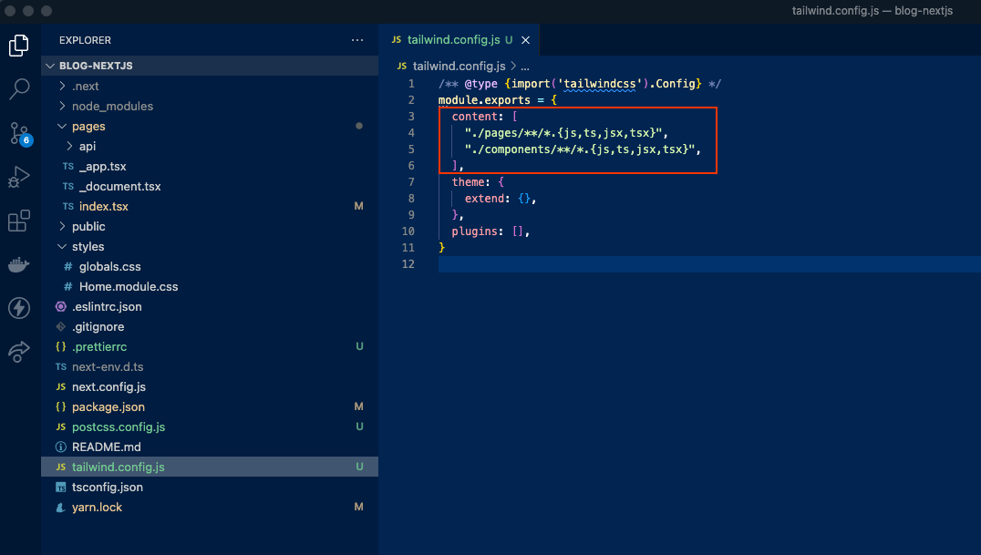
Task: Open the Extensions view icon
Action: 19,221
